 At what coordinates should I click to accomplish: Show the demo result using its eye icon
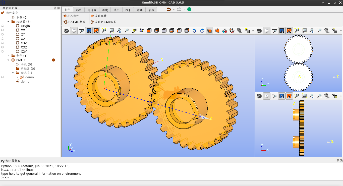pos(3,77)
